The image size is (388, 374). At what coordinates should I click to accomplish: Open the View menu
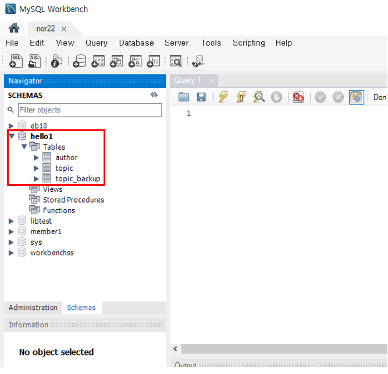pos(65,43)
